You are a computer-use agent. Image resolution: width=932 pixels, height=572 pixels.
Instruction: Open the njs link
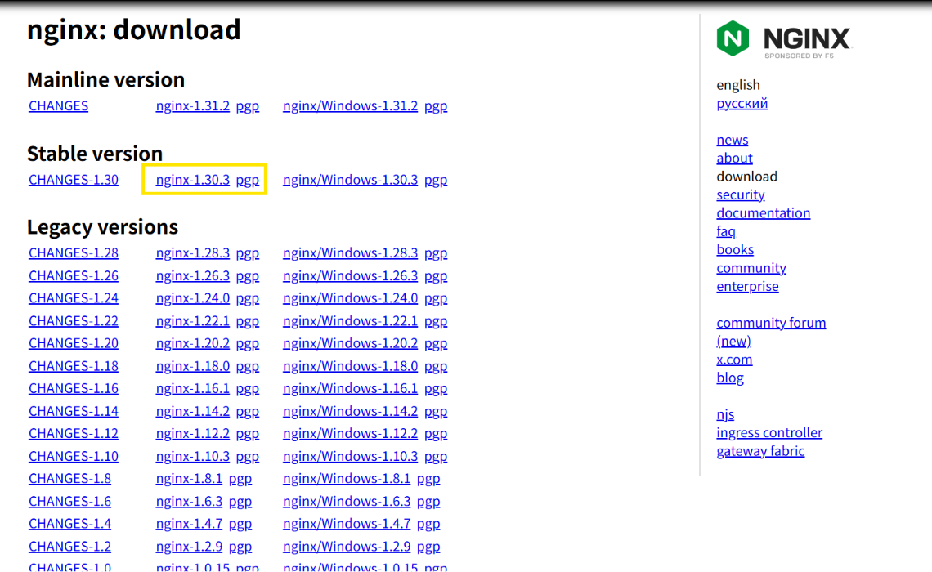click(725, 414)
